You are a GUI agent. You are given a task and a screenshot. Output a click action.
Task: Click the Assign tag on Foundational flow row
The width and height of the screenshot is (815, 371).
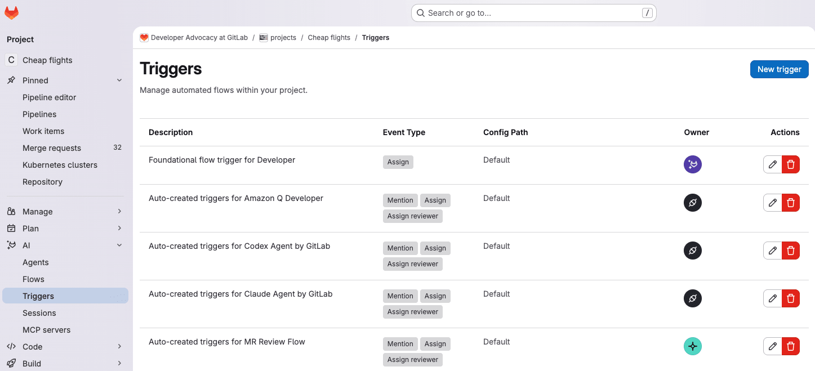pyautogui.click(x=398, y=162)
